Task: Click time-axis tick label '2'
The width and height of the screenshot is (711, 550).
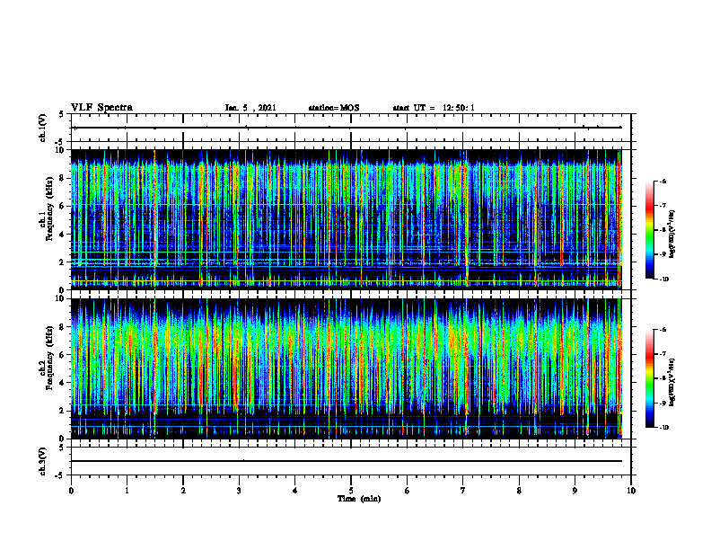Action: (x=183, y=491)
